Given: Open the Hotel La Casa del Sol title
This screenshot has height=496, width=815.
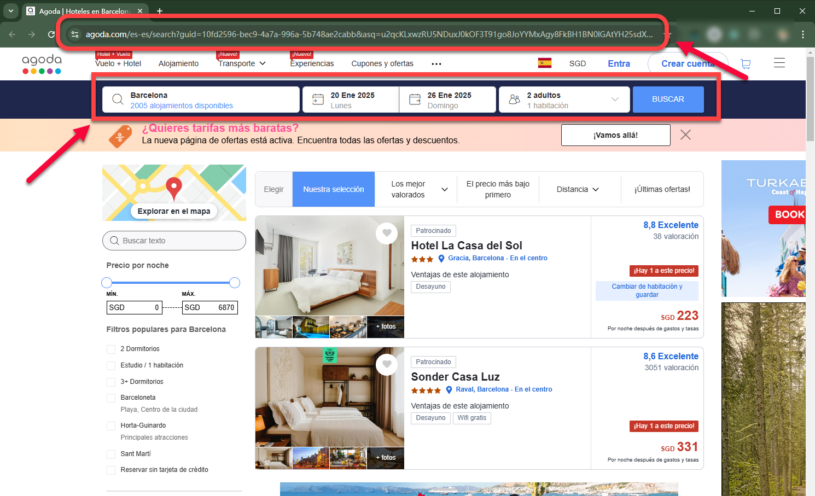Looking at the screenshot, I should tap(467, 246).
